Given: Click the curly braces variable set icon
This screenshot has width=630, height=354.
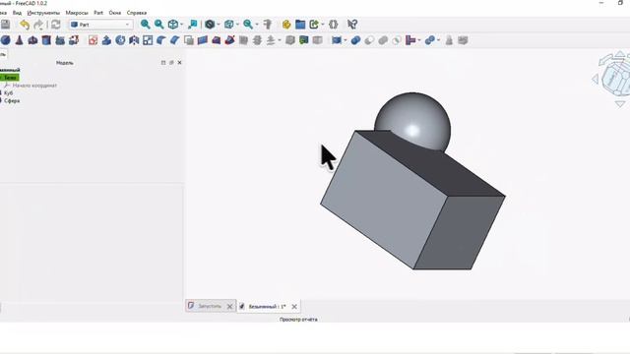Looking at the screenshot, I should [333, 25].
